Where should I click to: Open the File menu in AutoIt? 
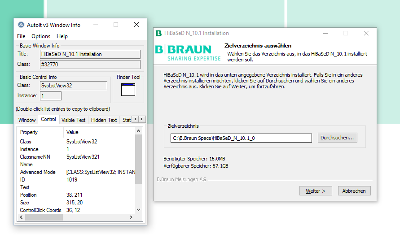[21, 36]
